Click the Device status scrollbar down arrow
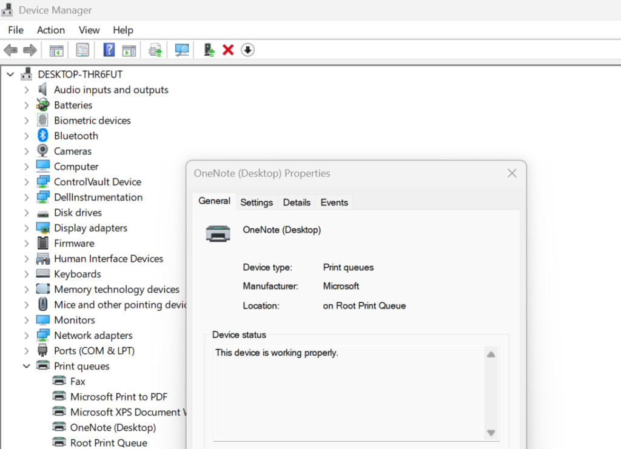Screen dimensions: 621x449 coord(491,433)
